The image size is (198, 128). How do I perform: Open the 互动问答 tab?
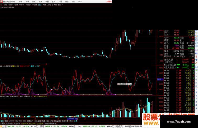[x=40, y=124]
